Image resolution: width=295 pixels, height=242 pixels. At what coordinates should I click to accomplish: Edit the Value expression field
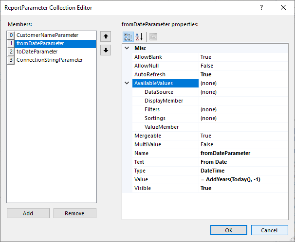click(x=243, y=179)
